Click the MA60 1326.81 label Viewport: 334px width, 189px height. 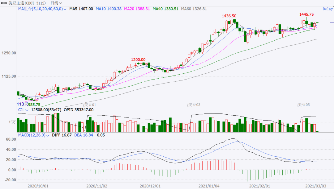coord(194,9)
